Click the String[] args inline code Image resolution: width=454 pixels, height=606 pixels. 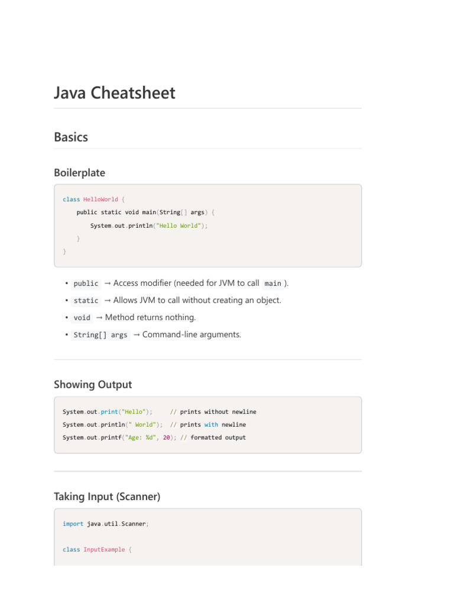(100, 335)
